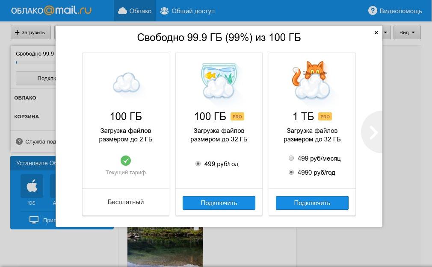Click the dialog heading Свободно 99.9 ГБ
This screenshot has height=267, width=432.
pos(219,38)
